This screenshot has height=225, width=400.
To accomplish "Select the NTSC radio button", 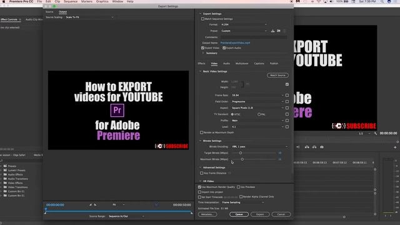I will tap(232, 114).
